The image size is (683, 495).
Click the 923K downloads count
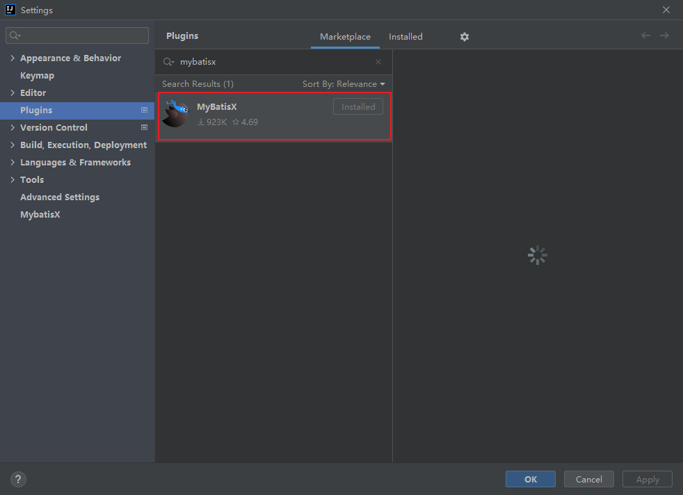212,122
